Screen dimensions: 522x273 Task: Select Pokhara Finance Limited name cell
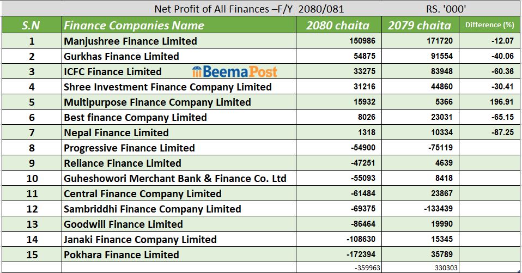tap(122, 254)
